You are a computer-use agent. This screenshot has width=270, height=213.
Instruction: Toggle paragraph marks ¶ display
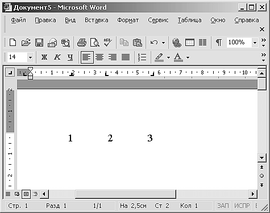pyautogui.click(x=219, y=43)
